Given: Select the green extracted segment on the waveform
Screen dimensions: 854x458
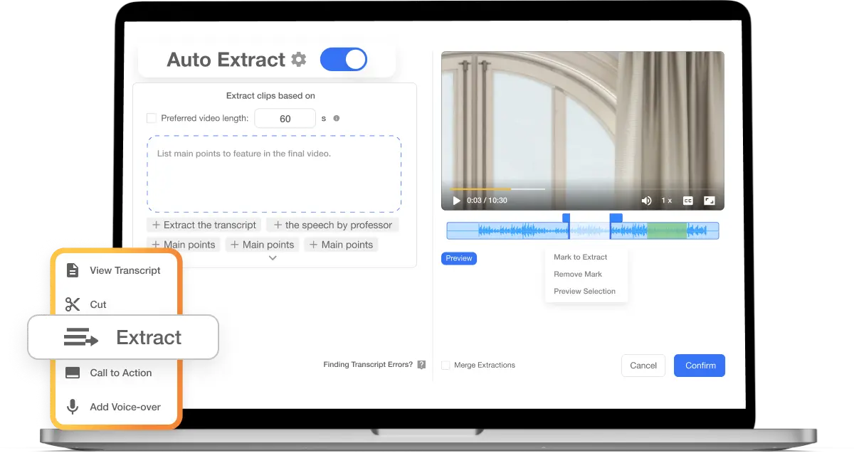Looking at the screenshot, I should [667, 230].
